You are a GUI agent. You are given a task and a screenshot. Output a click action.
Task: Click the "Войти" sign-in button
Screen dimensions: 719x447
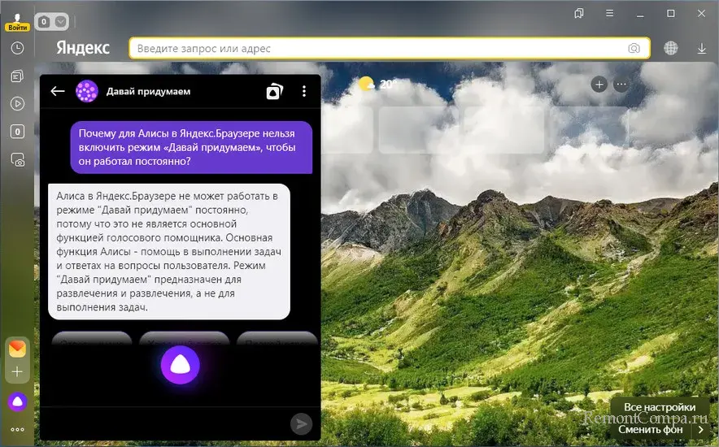coord(17,27)
